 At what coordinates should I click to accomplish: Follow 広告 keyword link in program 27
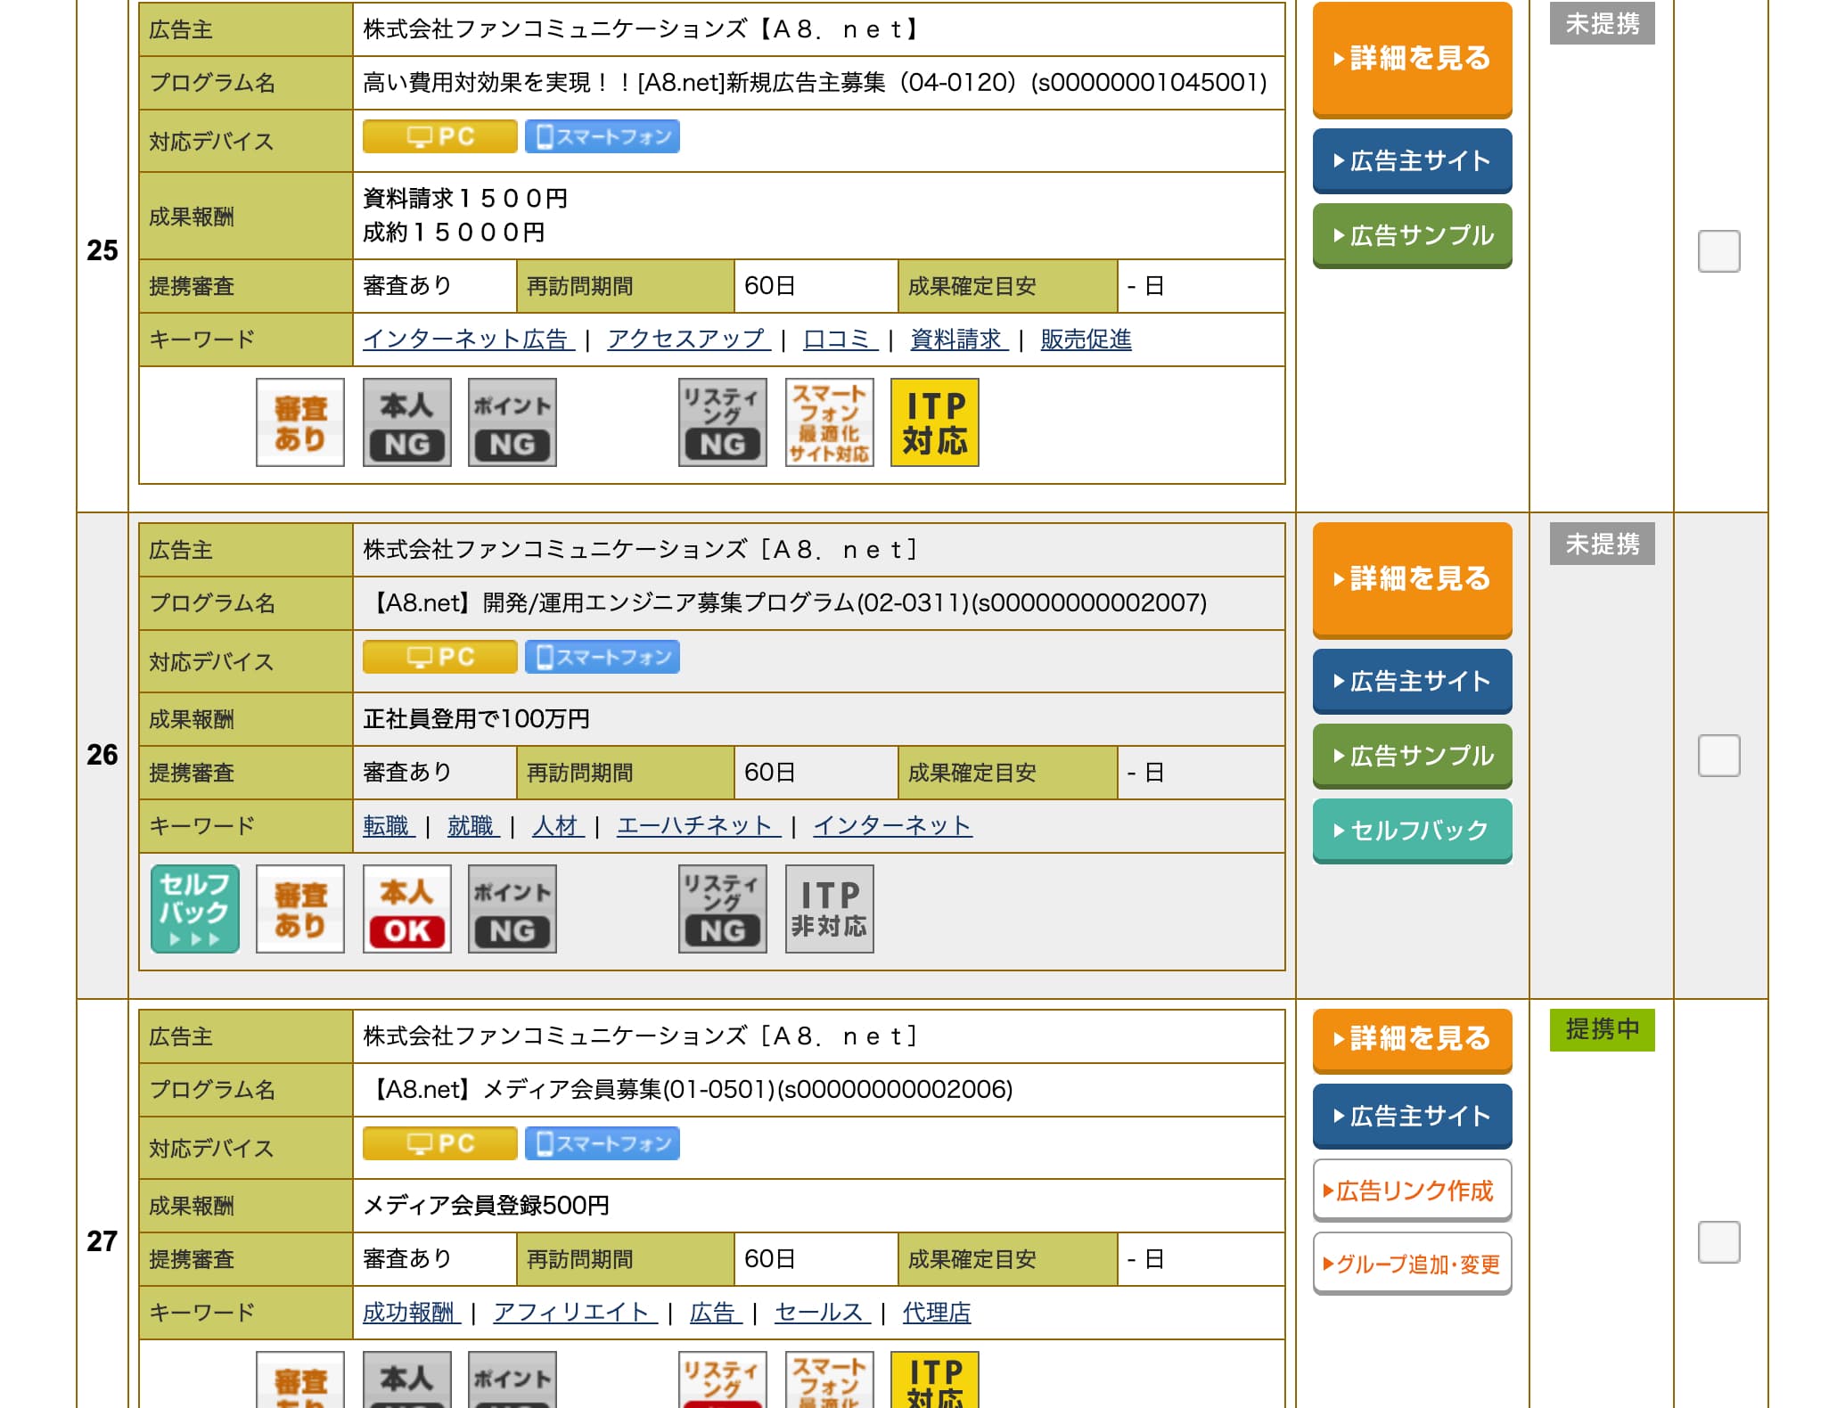click(716, 1313)
